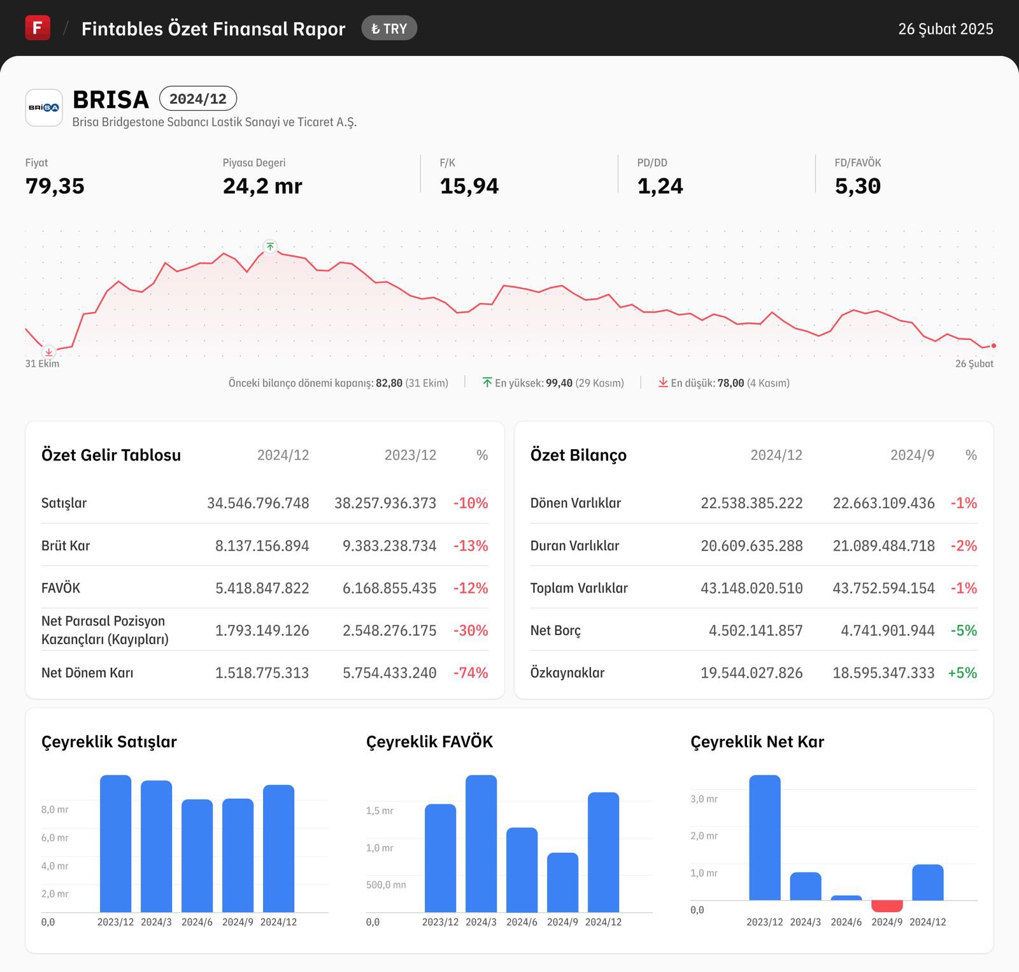The width and height of the screenshot is (1019, 972).
Task: Click the 2024/12 bar in Çeyreklik FAVÖK
Action: (603, 852)
